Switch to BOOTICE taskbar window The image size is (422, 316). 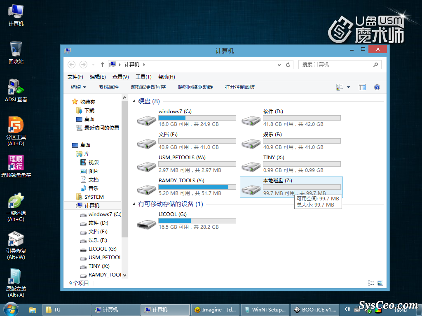[x=314, y=310]
